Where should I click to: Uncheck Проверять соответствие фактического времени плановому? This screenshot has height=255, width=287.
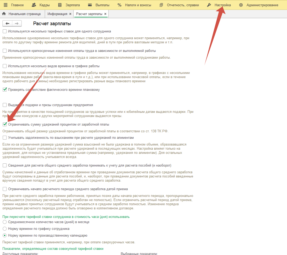tap(5, 90)
